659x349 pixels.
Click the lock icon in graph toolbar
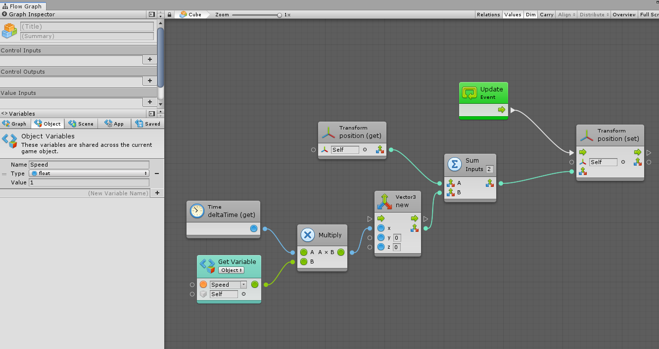coord(170,15)
